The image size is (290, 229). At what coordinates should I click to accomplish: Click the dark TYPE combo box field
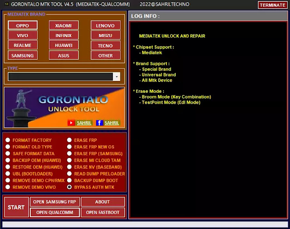click(60, 76)
